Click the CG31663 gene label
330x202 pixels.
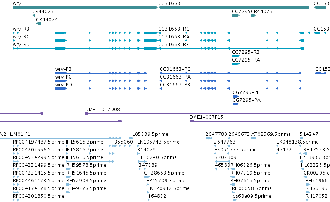coord(169,3)
